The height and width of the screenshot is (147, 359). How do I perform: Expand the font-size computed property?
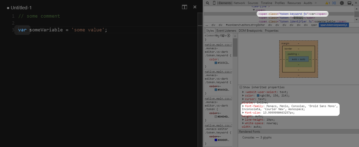point(243,113)
